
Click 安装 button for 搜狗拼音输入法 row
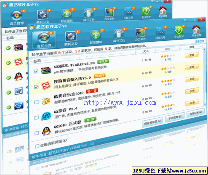point(192,67)
